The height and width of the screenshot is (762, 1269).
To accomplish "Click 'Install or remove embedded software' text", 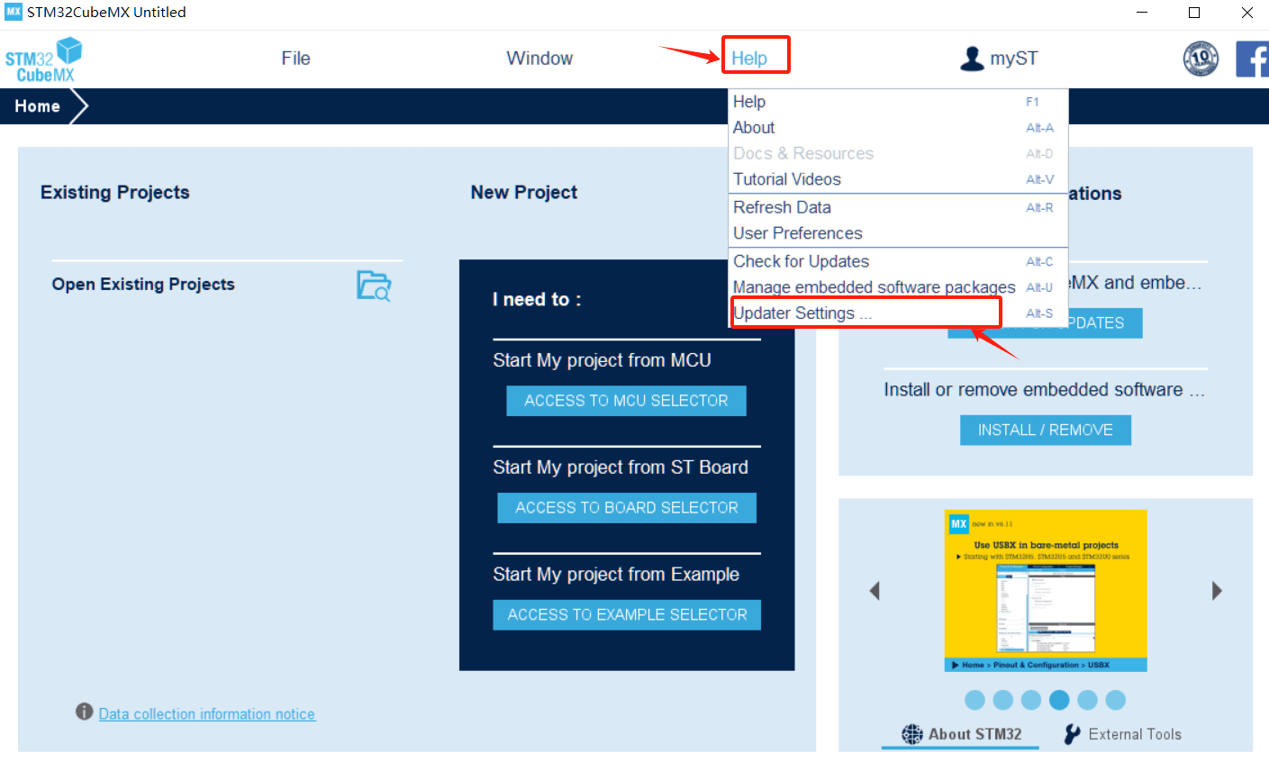I will [x=1044, y=390].
